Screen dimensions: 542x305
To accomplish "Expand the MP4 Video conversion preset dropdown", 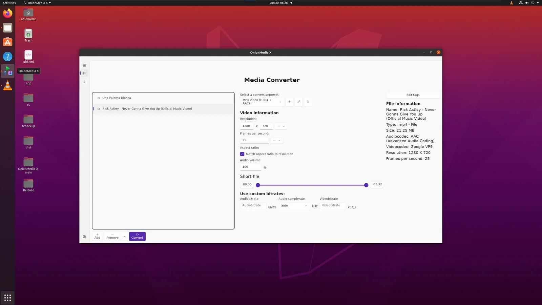I will pyautogui.click(x=262, y=102).
